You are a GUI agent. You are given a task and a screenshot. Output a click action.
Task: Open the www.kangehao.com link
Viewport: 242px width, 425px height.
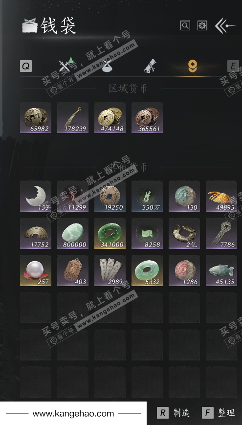click(x=73, y=414)
